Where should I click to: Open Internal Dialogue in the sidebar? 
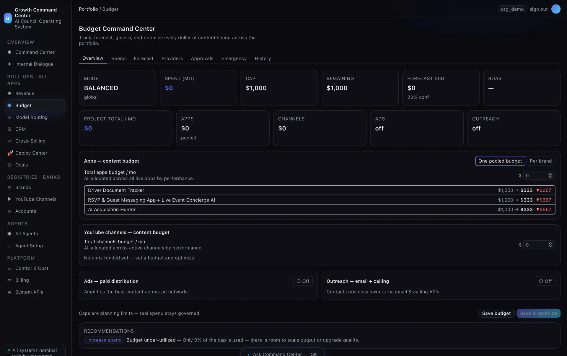[x=35, y=64]
